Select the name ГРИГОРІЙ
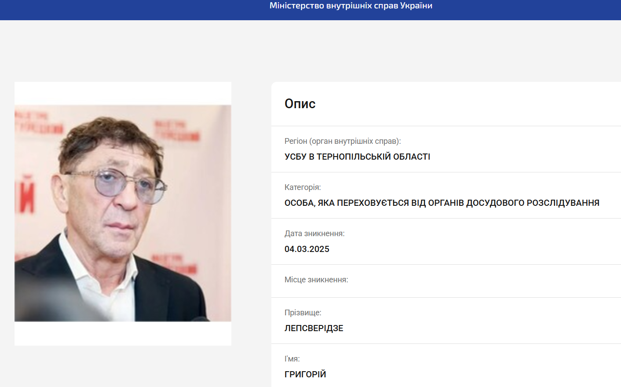The width and height of the screenshot is (621, 387). pos(305,374)
